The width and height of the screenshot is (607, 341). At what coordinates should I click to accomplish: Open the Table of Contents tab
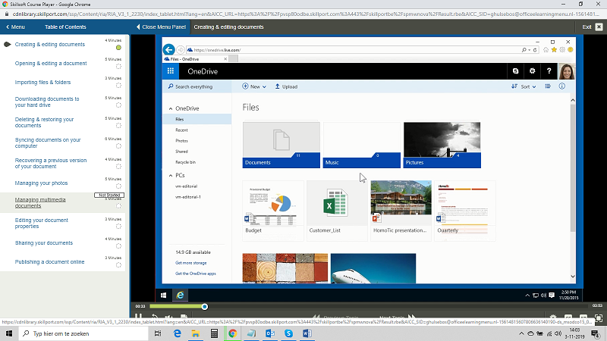click(65, 27)
